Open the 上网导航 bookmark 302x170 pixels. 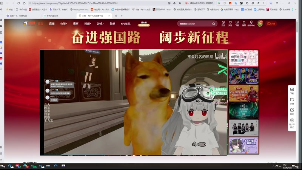[259, 9]
